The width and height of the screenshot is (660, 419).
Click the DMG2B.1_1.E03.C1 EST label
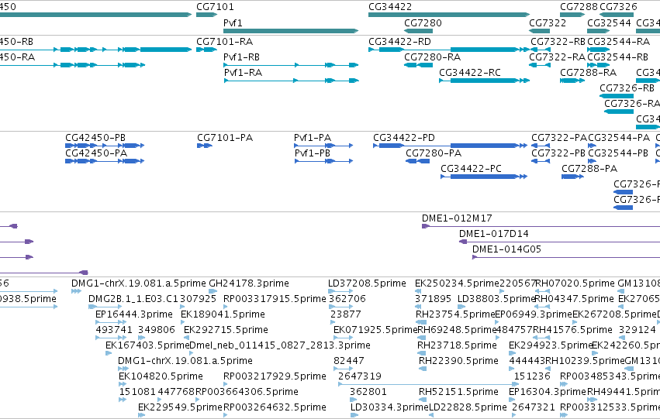pyautogui.click(x=133, y=299)
